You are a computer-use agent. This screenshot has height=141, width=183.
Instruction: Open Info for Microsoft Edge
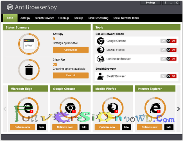tap(42, 127)
